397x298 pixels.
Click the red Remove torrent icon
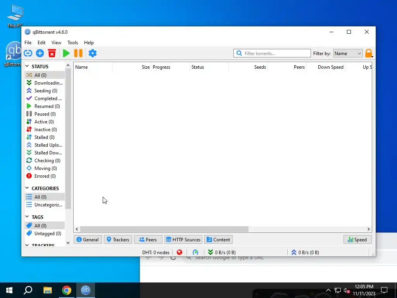click(x=52, y=53)
